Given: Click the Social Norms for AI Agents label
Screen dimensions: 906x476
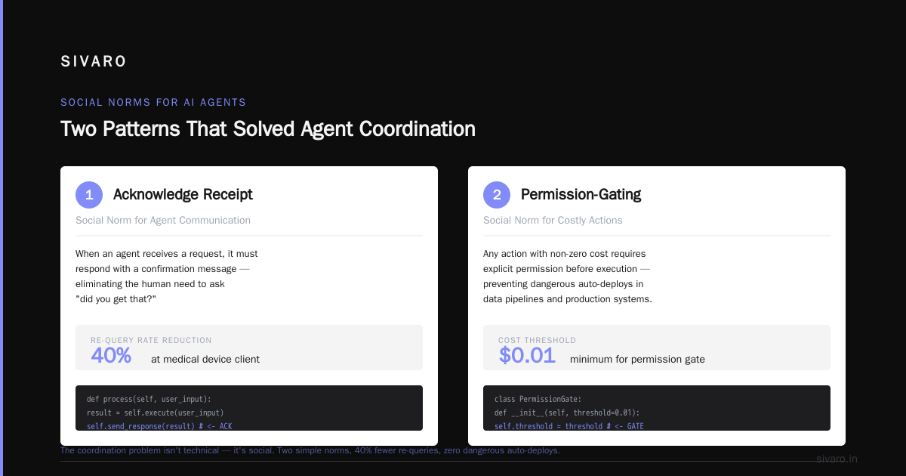Looking at the screenshot, I should (x=153, y=102).
